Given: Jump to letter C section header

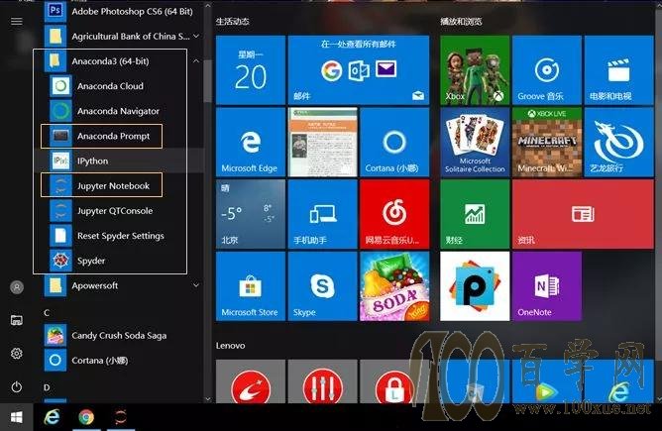Looking at the screenshot, I should click(x=47, y=313).
